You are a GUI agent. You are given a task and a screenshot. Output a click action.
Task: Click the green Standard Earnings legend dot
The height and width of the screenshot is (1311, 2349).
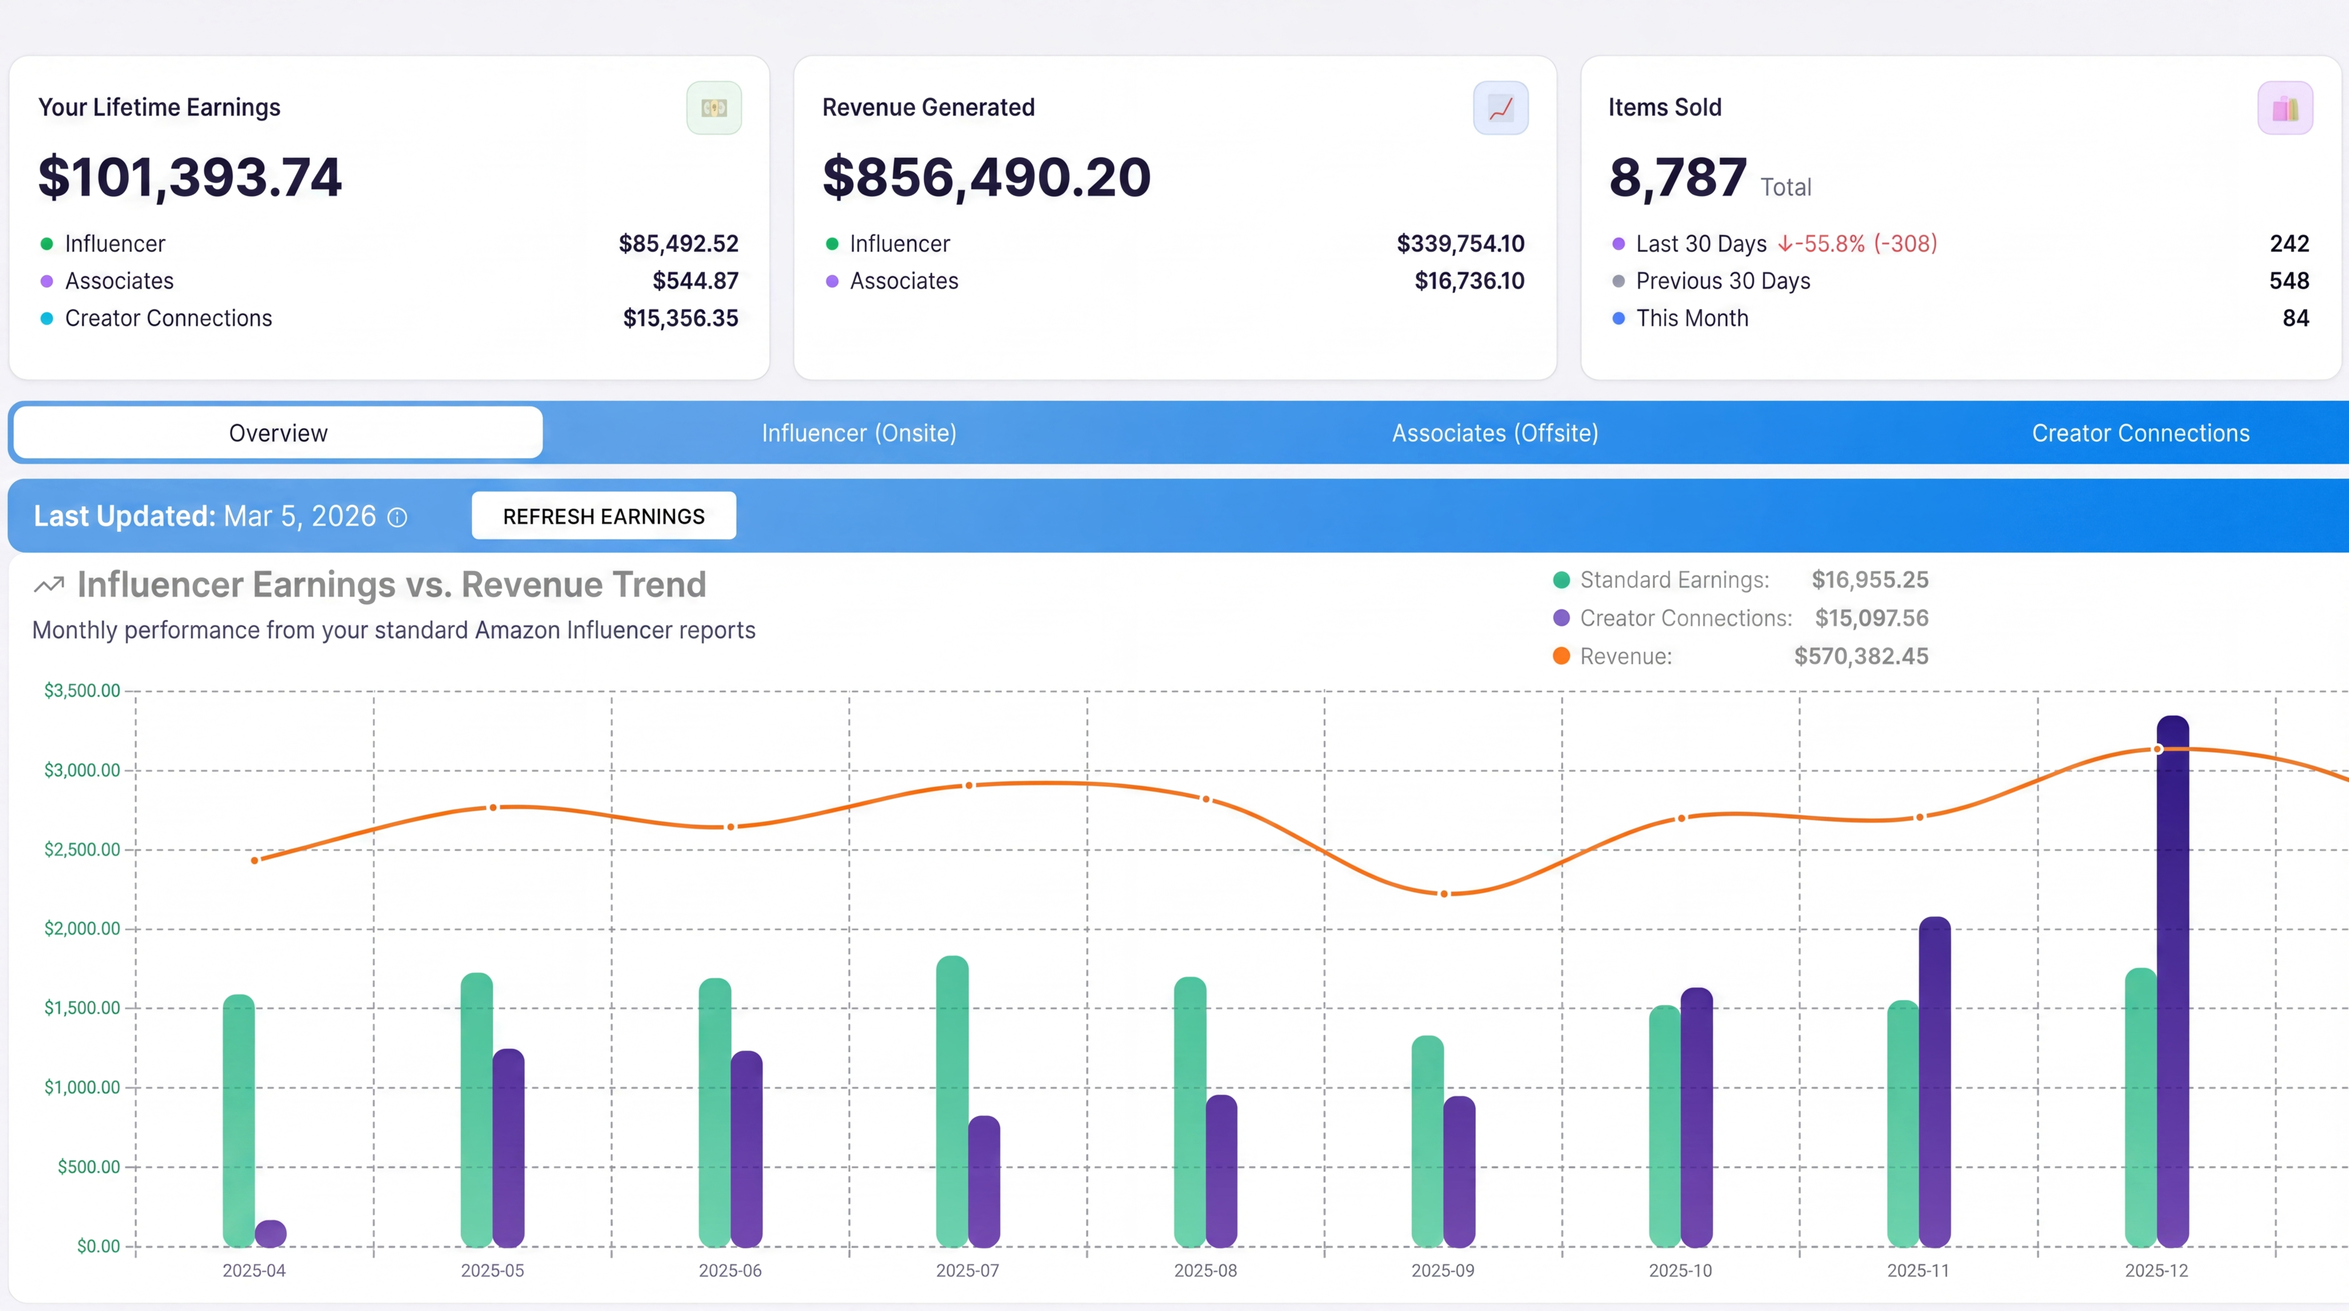[1561, 580]
